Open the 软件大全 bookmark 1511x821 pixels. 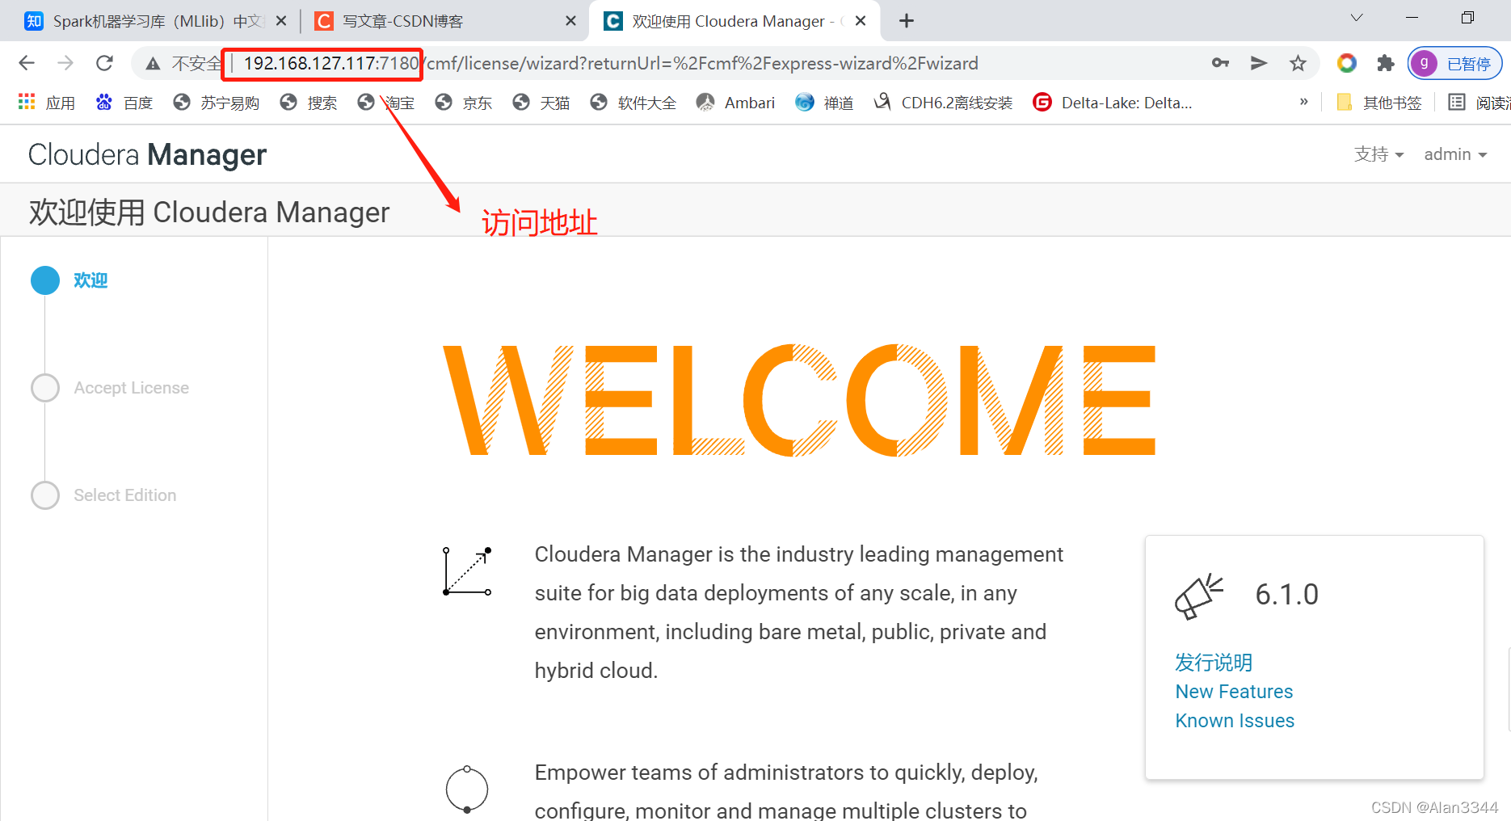(x=633, y=103)
